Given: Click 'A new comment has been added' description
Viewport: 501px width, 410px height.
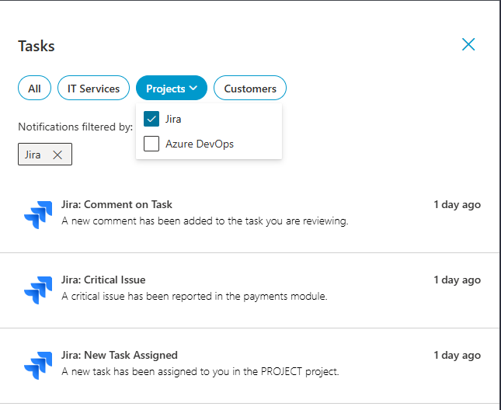Looking at the screenshot, I should coord(205,221).
